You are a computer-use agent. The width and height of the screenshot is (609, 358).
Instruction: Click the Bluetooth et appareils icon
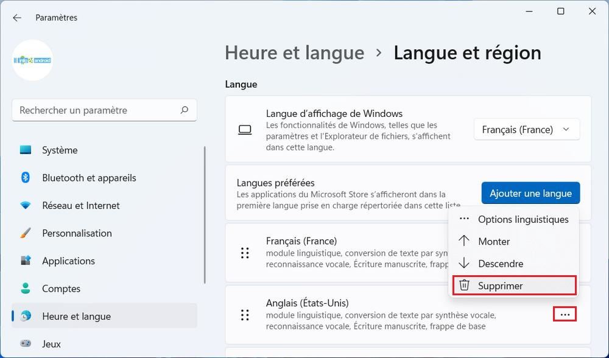point(26,178)
